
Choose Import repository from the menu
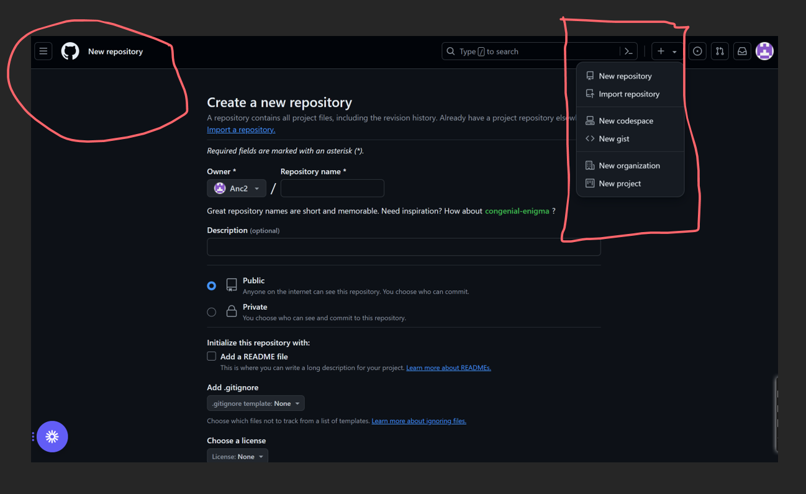630,94
